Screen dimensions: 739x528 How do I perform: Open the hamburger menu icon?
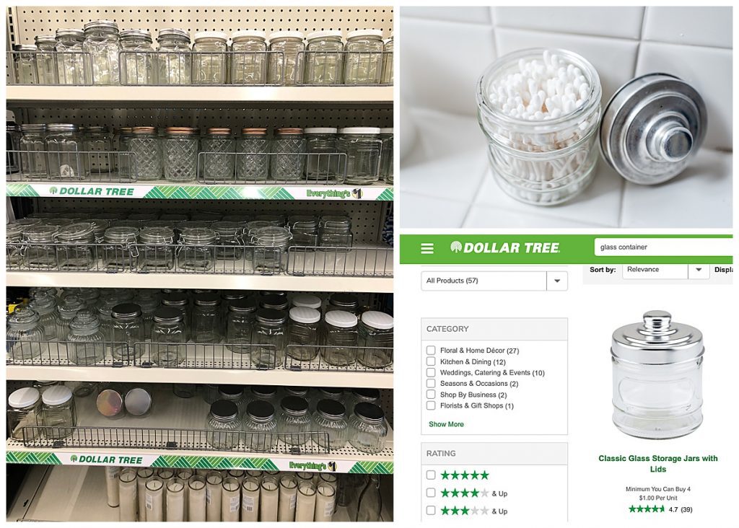pos(427,248)
